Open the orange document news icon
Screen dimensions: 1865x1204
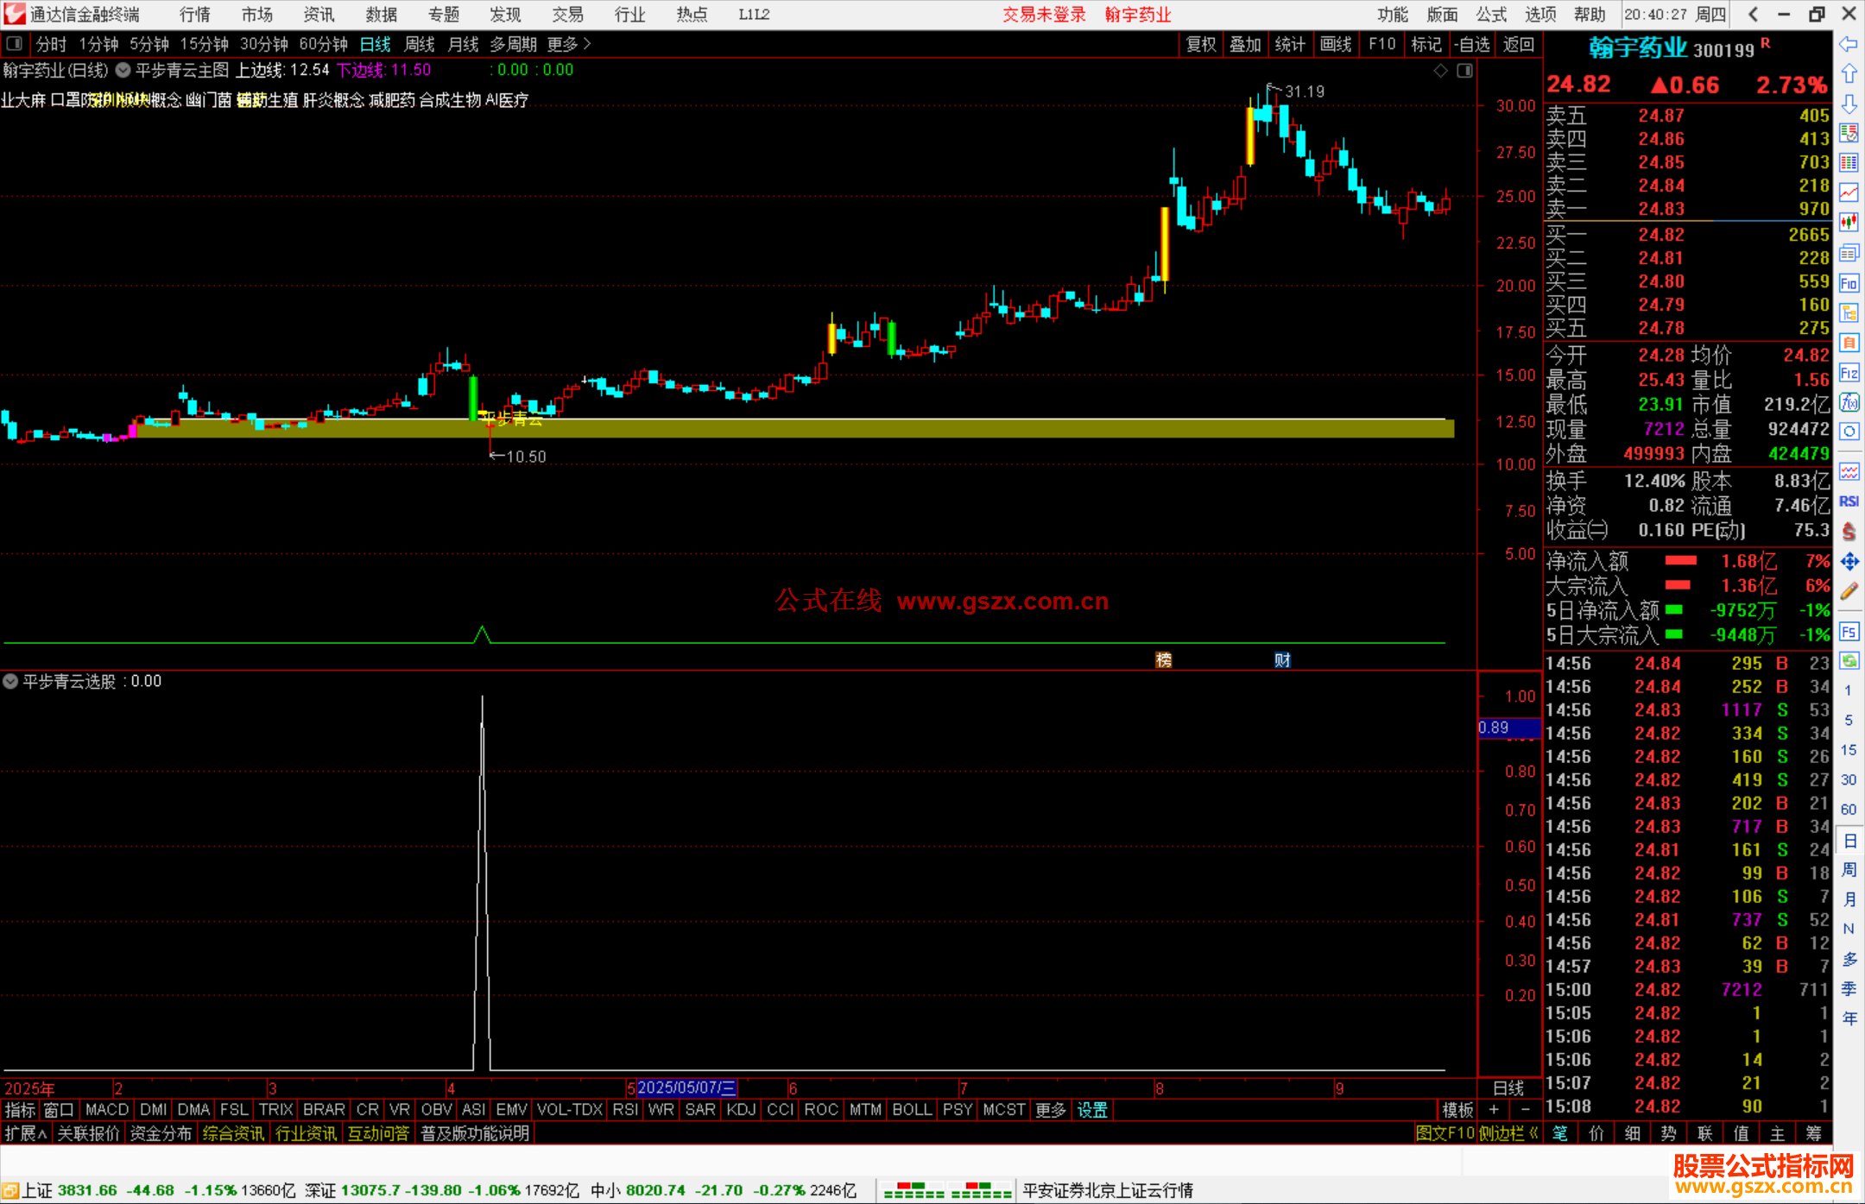tap(1849, 343)
